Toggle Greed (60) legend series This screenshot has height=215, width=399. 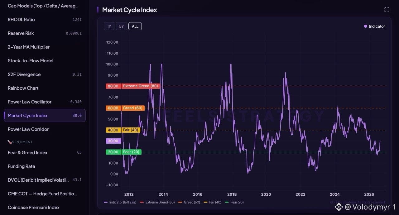(189, 202)
